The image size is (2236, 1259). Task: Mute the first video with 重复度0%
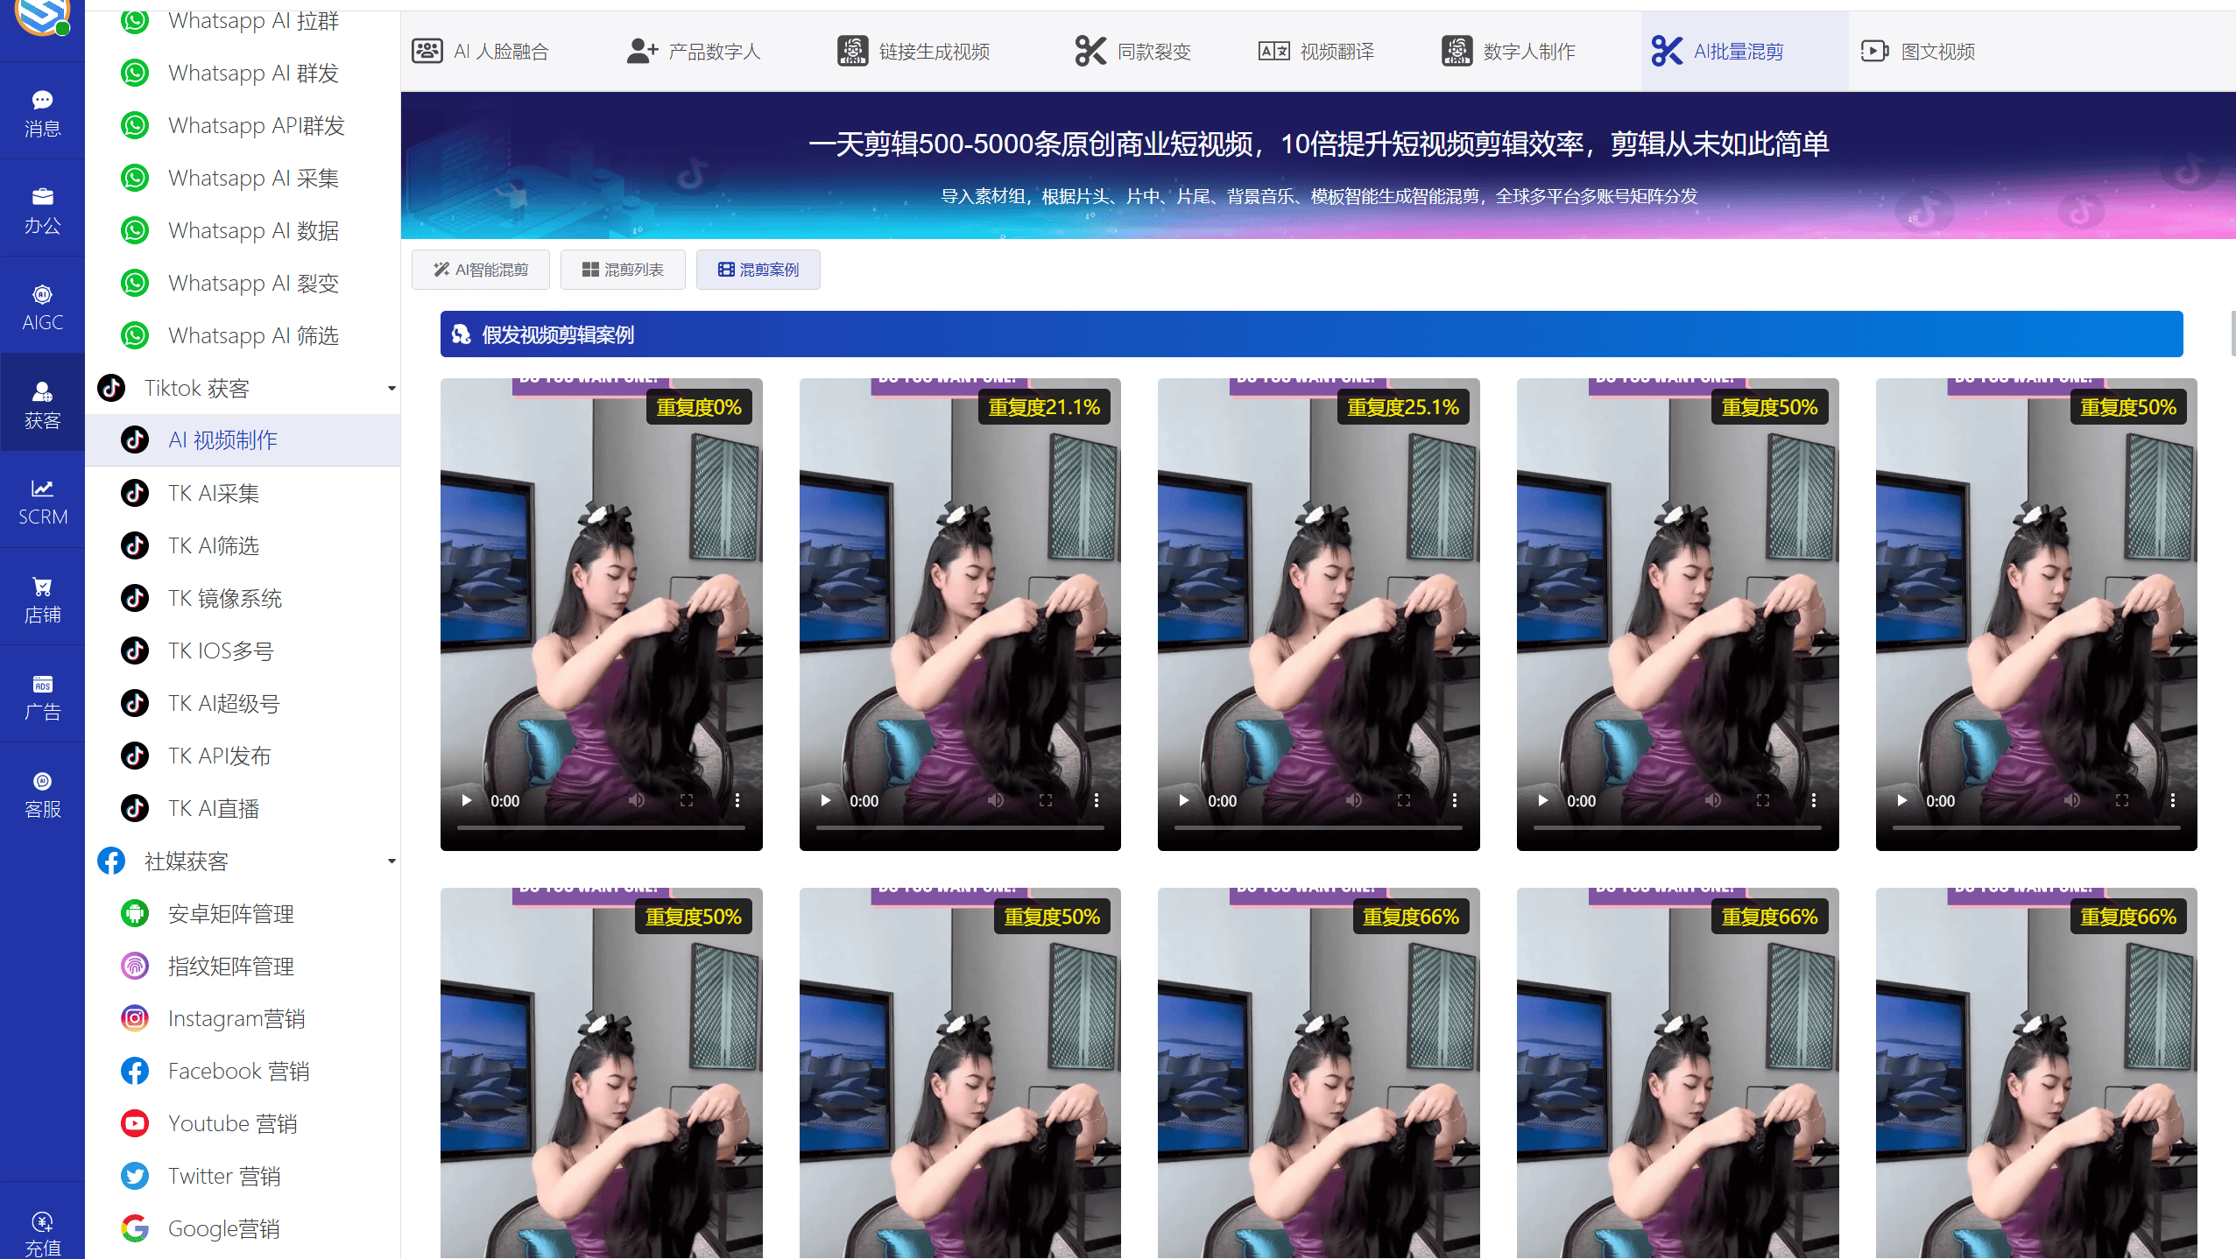point(637,800)
